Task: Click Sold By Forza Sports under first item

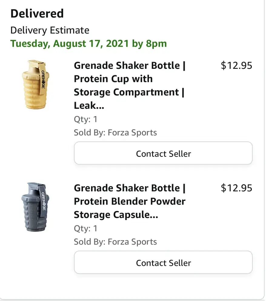Action: [115, 132]
